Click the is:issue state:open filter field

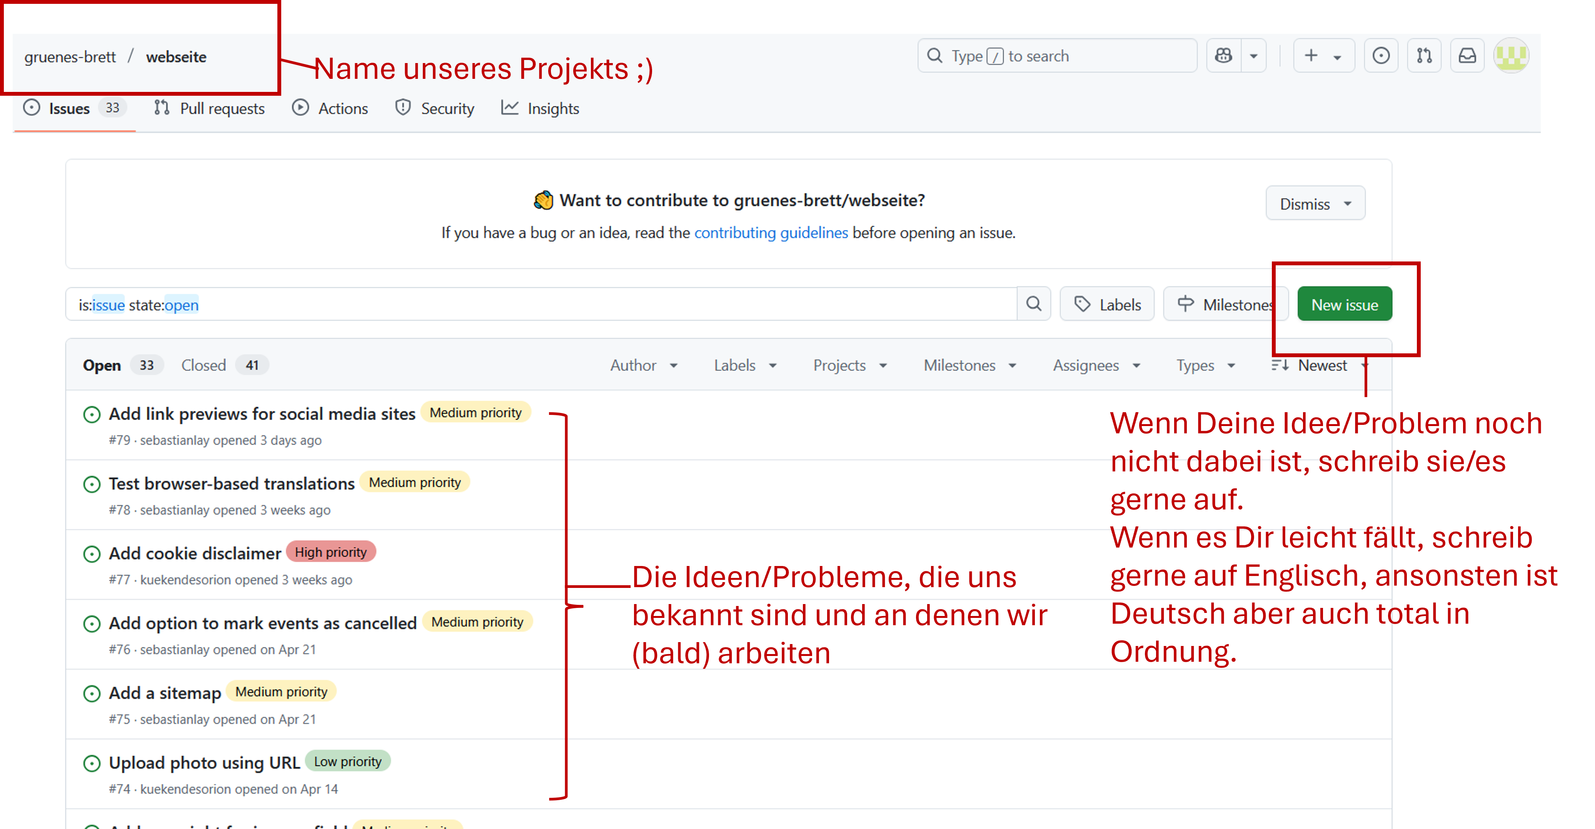click(x=541, y=305)
